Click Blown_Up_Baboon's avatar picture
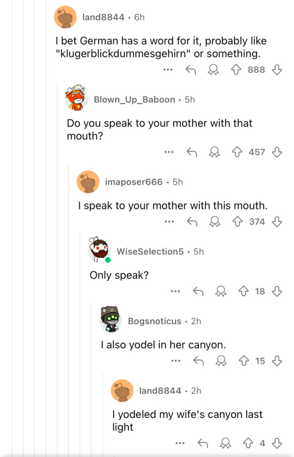 click(x=77, y=99)
